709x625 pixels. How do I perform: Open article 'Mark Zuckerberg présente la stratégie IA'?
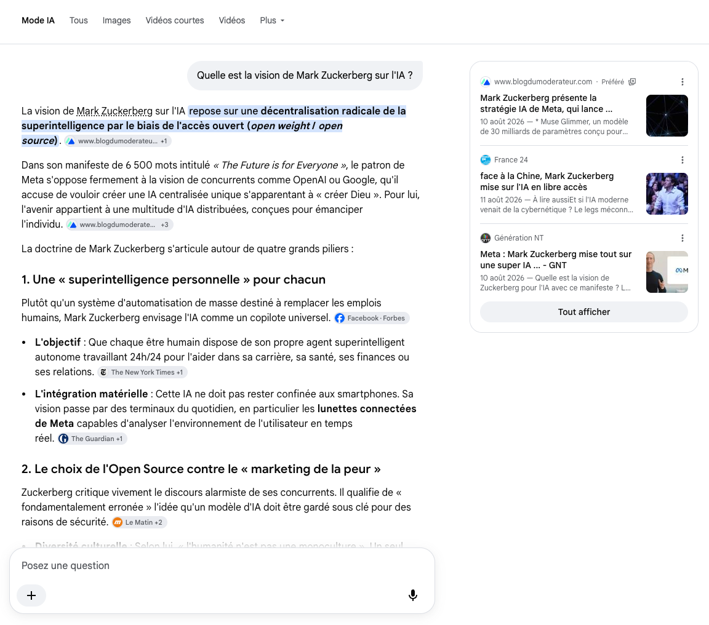(x=547, y=103)
